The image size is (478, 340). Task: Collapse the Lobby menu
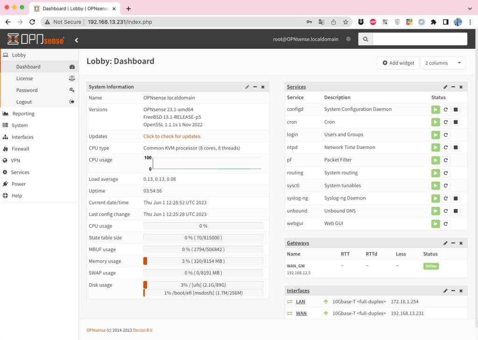pyautogui.click(x=39, y=55)
